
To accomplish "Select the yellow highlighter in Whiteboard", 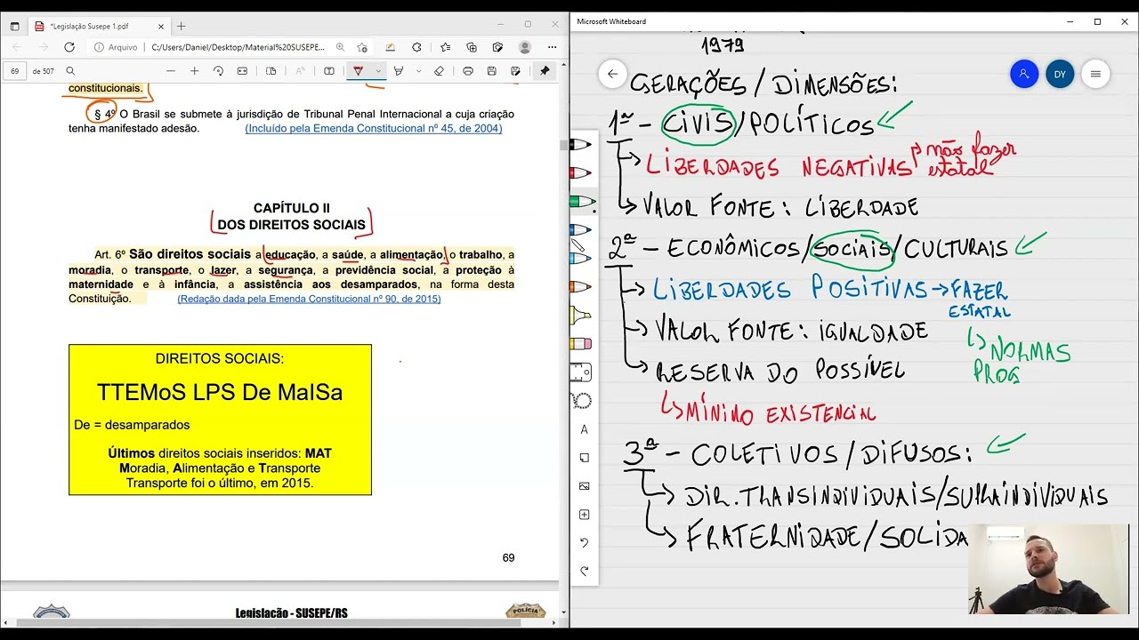I will [x=580, y=316].
